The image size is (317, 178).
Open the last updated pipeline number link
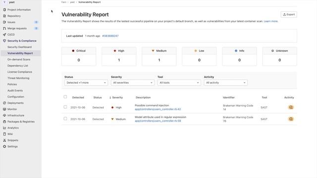click(x=110, y=36)
